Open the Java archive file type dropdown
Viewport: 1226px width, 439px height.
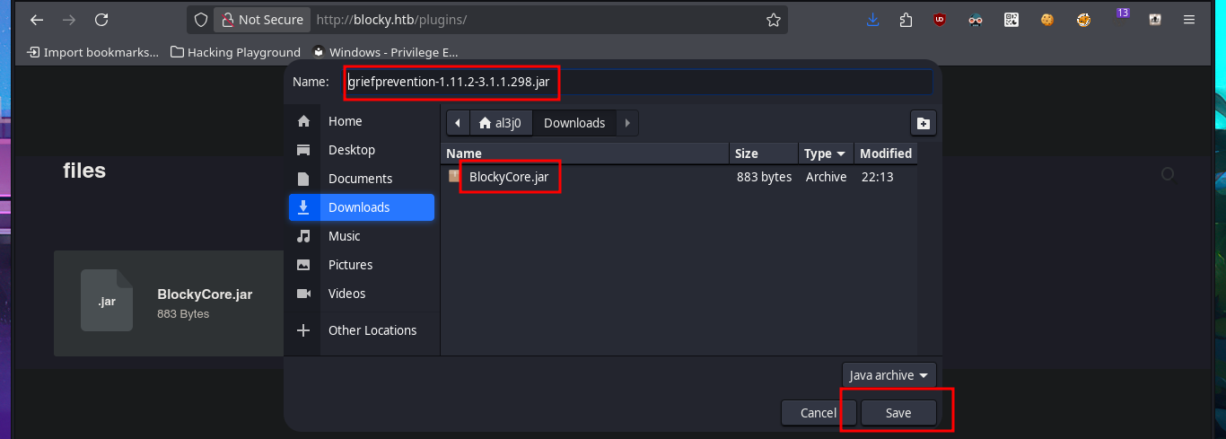coord(889,375)
